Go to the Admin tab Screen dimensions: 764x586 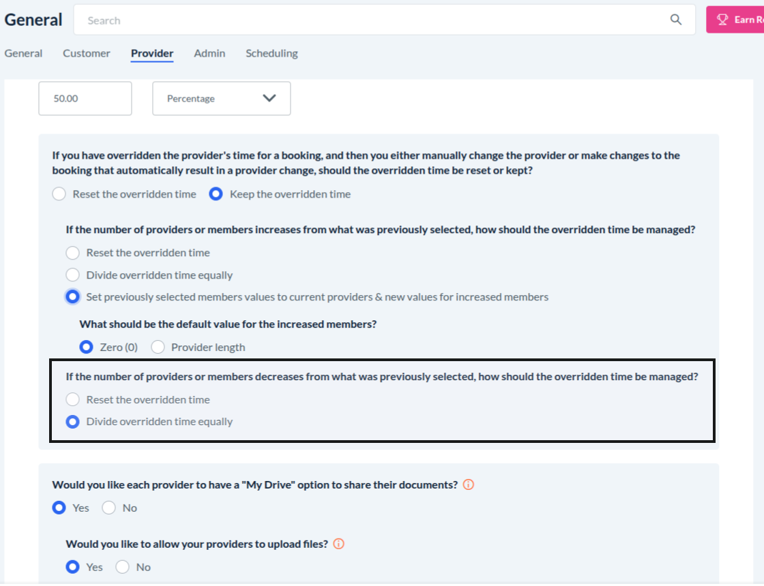click(209, 53)
